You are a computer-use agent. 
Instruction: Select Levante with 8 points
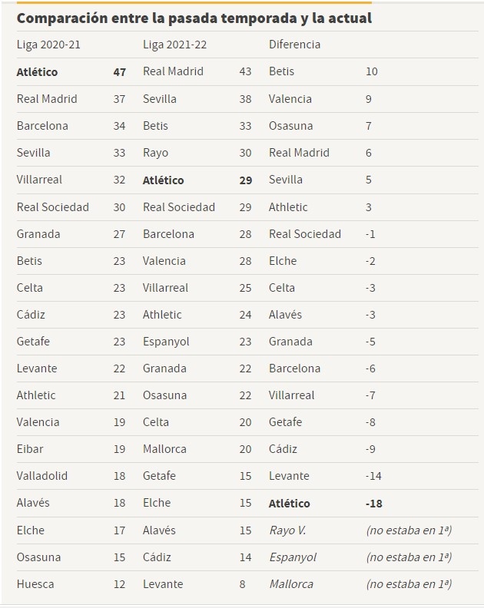[x=163, y=584]
